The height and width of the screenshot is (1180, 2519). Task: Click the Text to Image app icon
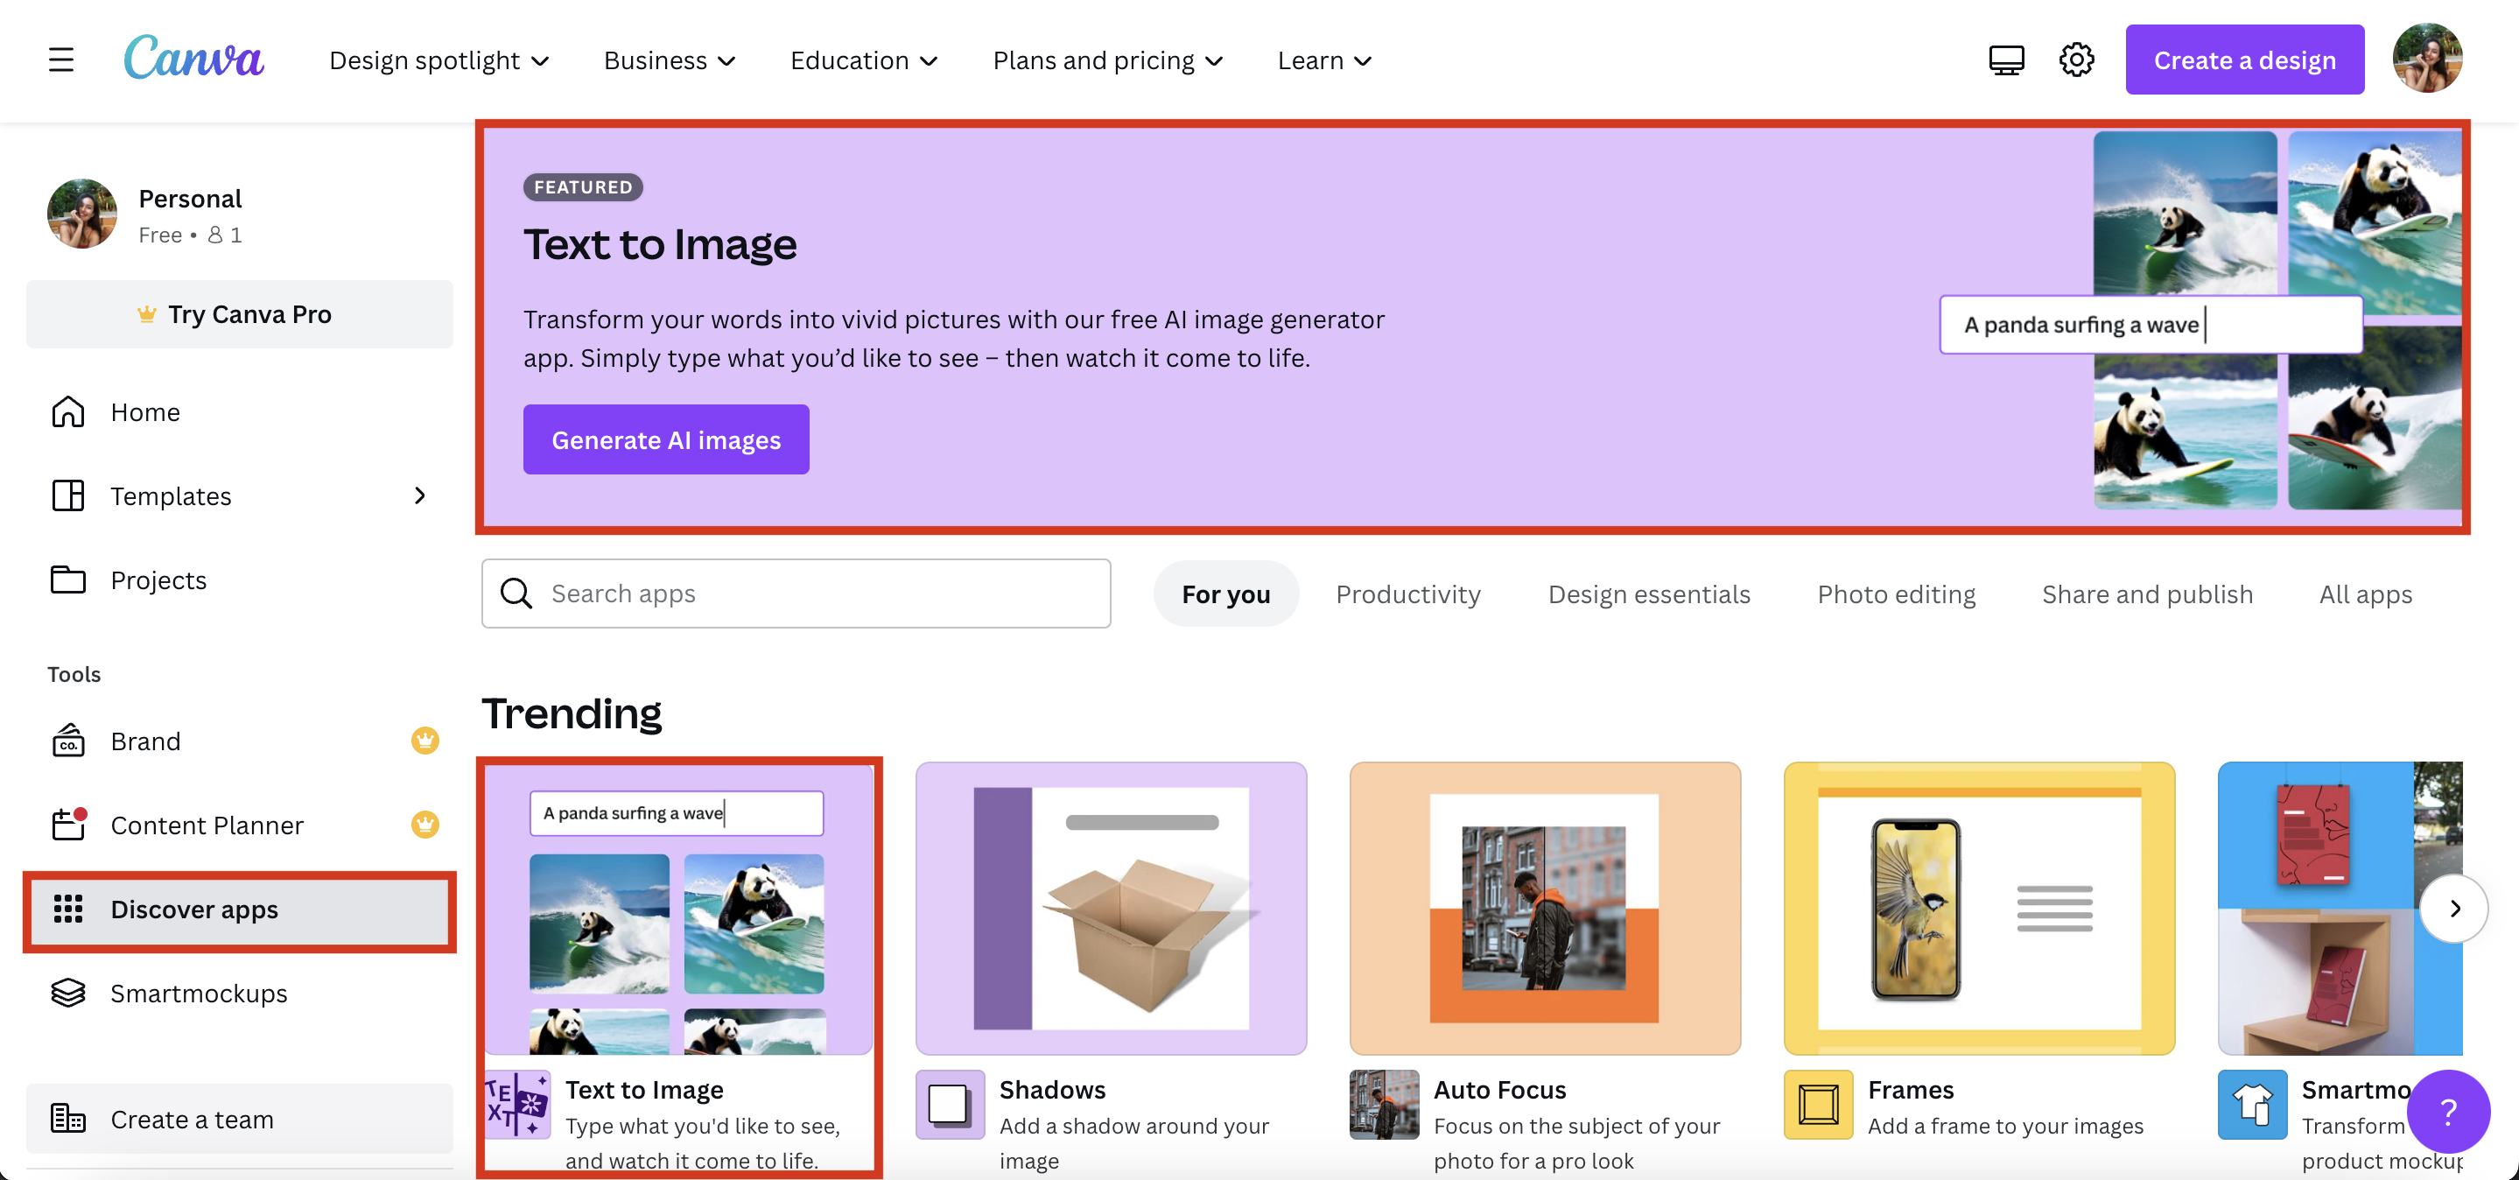[x=518, y=1105]
